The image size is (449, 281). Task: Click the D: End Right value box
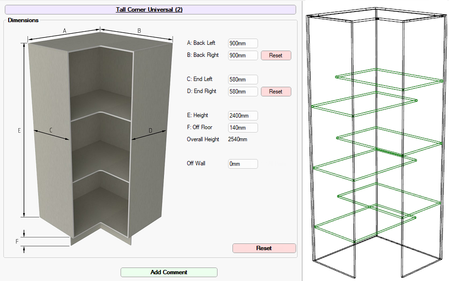pos(243,92)
